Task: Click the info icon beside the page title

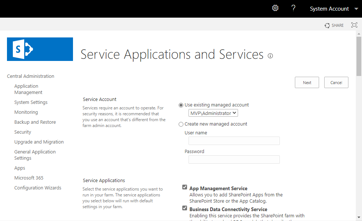Action: 270,56
